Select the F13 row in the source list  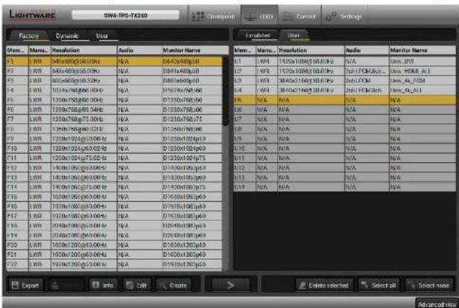point(114,177)
